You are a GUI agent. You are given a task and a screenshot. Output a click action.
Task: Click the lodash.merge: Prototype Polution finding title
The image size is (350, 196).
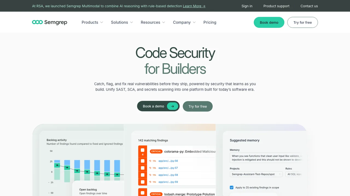pos(189,194)
